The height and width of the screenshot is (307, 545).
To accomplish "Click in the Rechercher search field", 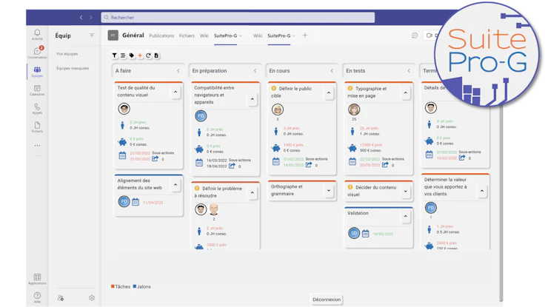I will click(x=238, y=17).
